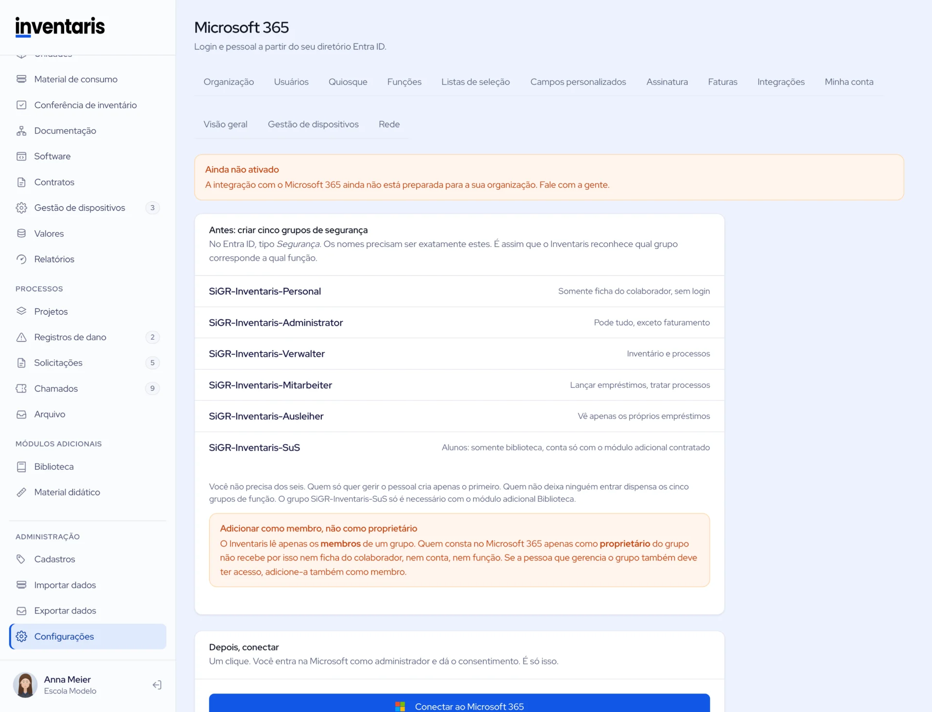Click the Exportar dados icon
932x712 pixels.
tap(21, 611)
